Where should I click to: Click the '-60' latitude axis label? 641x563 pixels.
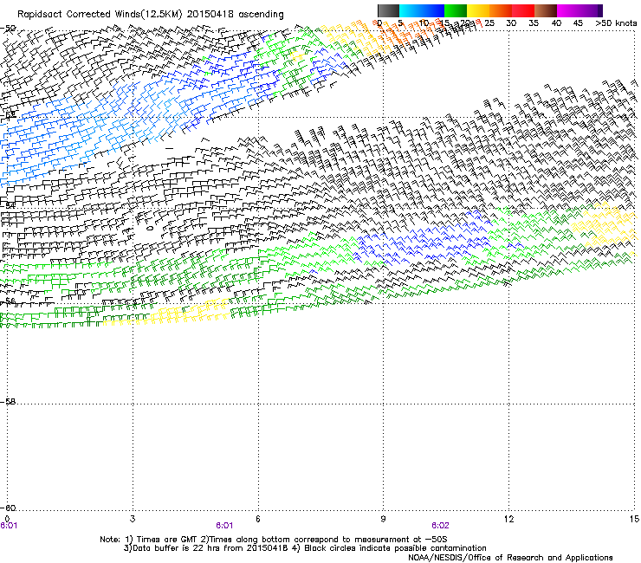[x=8, y=508]
